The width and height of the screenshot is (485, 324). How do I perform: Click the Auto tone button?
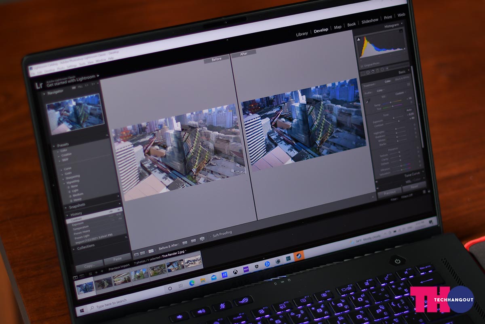pos(409,110)
